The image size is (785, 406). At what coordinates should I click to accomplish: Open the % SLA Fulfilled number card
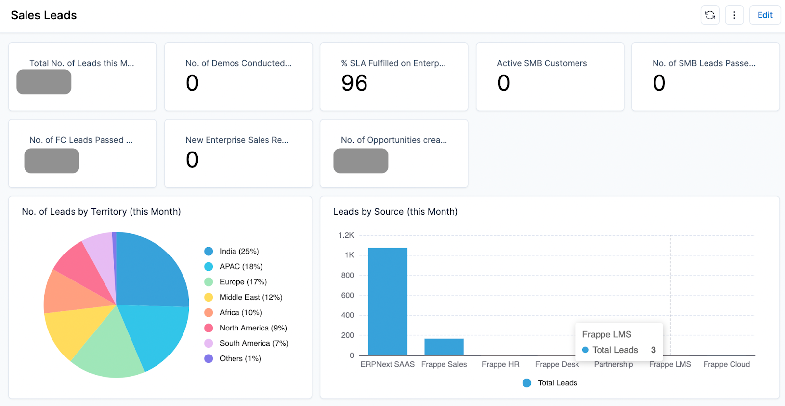(393, 76)
